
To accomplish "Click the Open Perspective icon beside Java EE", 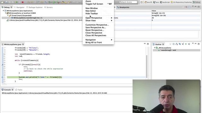I will pos(142,2).
